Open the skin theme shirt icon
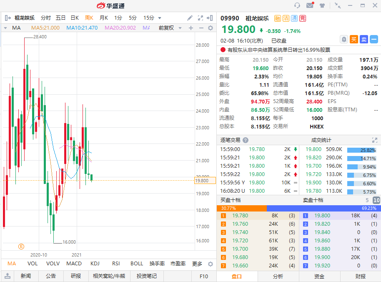Image resolution: width=381 pixels, height=282 pixels. [322, 5]
